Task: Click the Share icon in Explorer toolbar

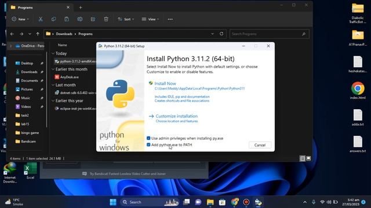Action: pyautogui.click(x=93, y=19)
